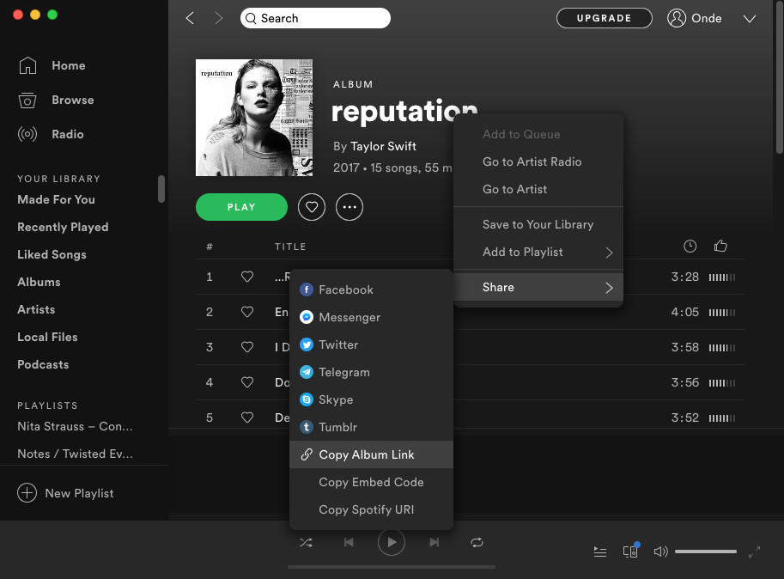Open Local Files
The image size is (784, 579).
(47, 337)
